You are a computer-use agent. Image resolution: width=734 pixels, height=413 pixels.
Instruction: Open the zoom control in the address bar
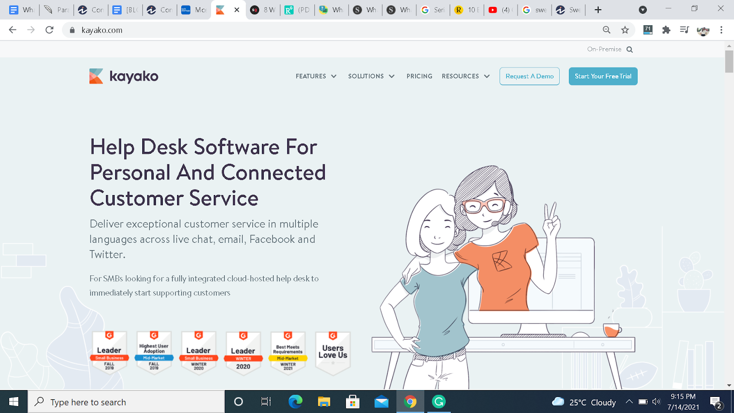pos(606,30)
